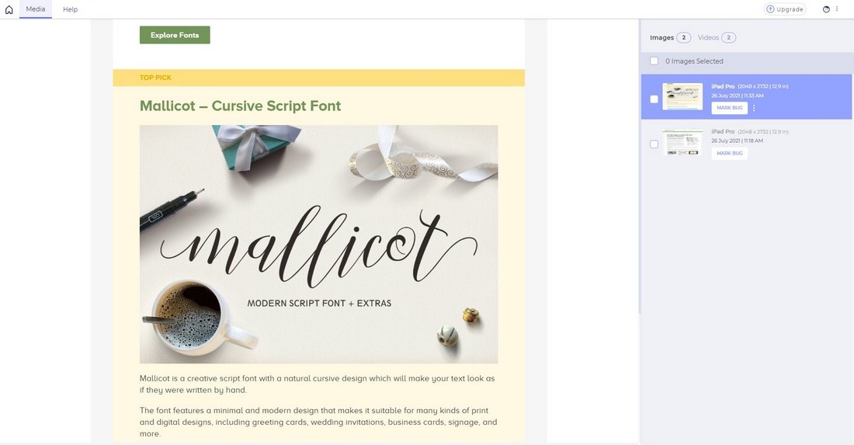
Task: Open the user avatar profile icon
Action: pos(826,9)
